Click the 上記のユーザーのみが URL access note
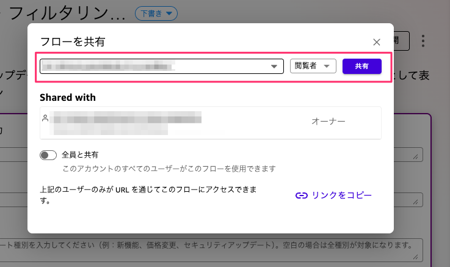450x267 pixels. (x=148, y=195)
